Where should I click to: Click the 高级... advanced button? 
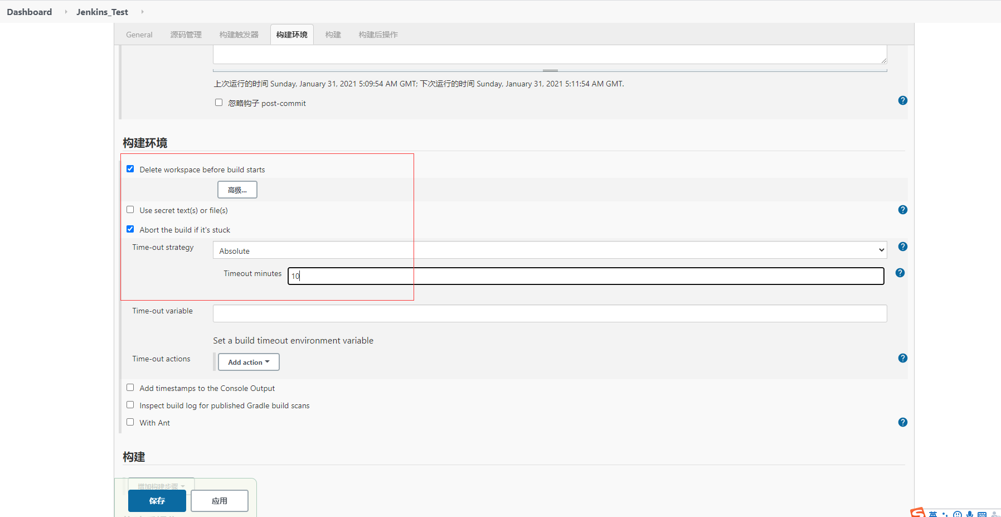pyautogui.click(x=237, y=190)
